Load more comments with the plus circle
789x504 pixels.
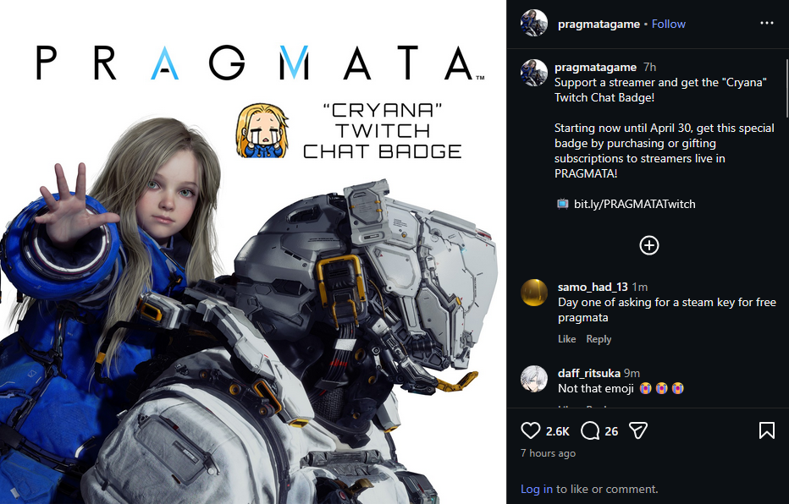[649, 245]
